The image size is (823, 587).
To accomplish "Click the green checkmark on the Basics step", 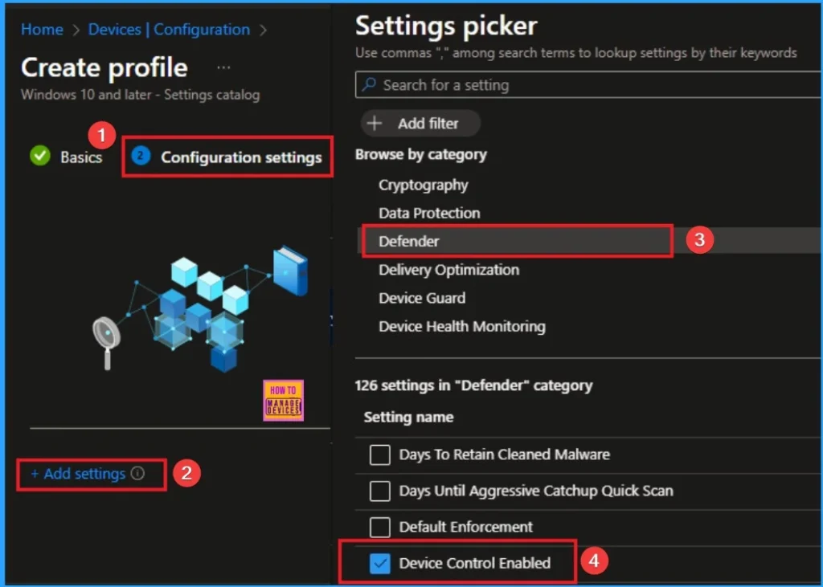I will tap(40, 156).
